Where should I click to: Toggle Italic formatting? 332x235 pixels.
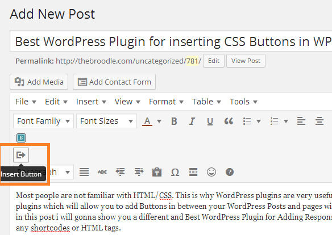[192, 121]
